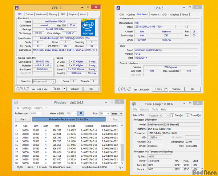
Task: Click the CPU-Z logo icon in the Mainboard CPU-Z window
Action: [x=118, y=8]
